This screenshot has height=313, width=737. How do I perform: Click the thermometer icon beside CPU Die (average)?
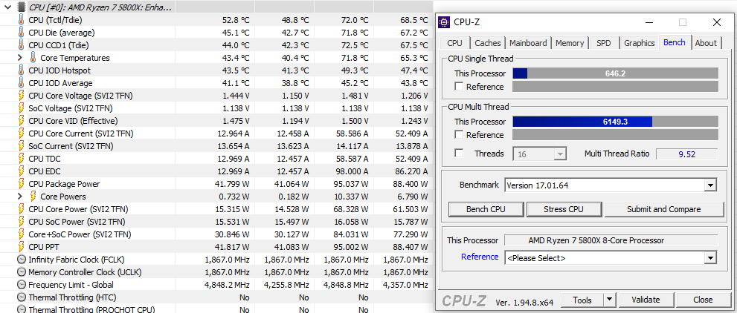[21, 33]
